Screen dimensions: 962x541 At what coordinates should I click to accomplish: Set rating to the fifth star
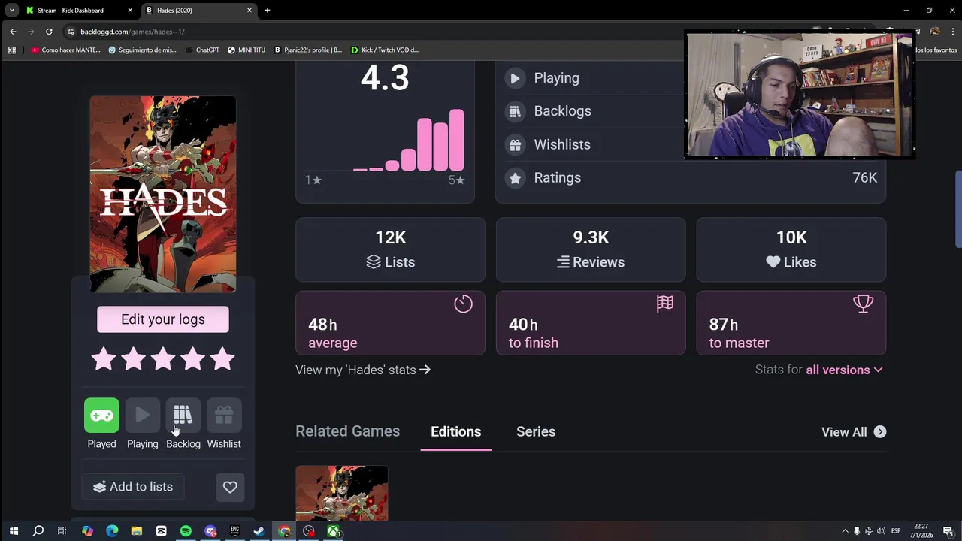[x=222, y=359]
